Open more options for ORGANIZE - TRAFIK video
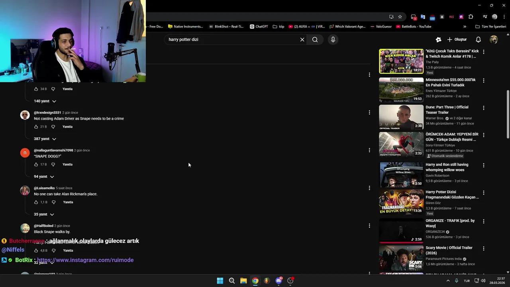 pos(484,221)
